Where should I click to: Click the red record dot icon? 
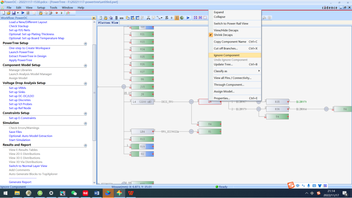(57, 13)
